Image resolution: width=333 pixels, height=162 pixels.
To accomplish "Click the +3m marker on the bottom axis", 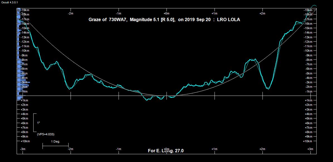I will click(x=310, y=149).
